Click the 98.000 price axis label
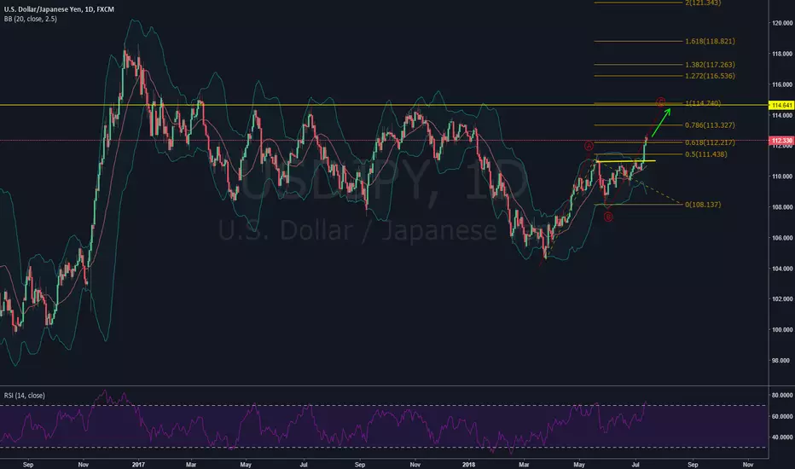Image resolution: width=795 pixels, height=469 pixels. (780, 361)
